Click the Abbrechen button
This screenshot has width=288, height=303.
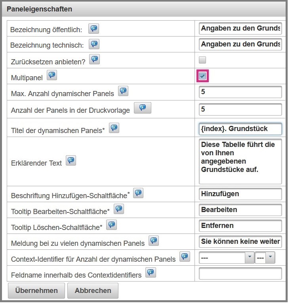click(93, 291)
